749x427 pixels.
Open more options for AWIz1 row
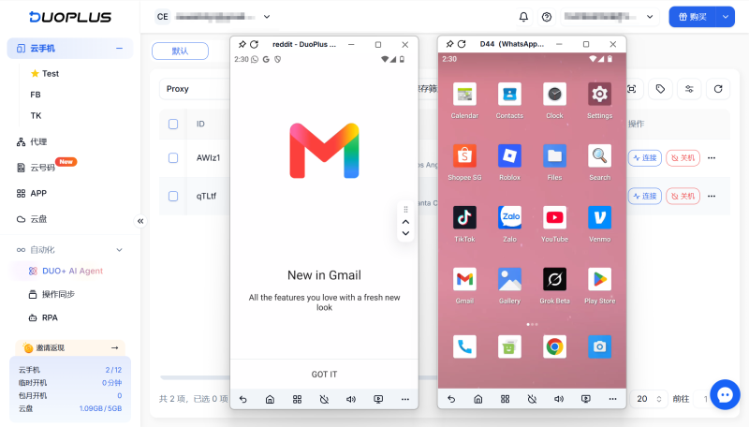(x=712, y=158)
